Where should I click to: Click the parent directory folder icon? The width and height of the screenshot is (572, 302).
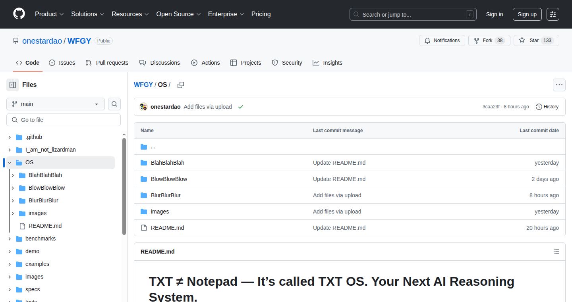pos(144,147)
